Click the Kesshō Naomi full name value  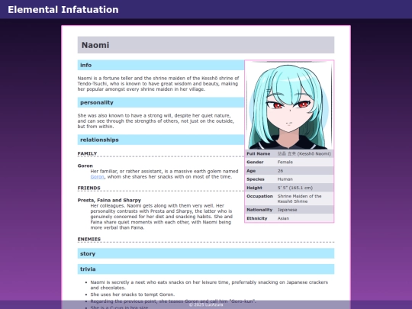(x=304, y=153)
